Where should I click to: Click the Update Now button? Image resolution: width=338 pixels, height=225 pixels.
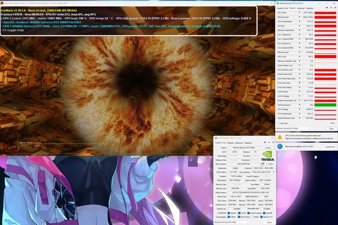pyautogui.click(x=330, y=147)
